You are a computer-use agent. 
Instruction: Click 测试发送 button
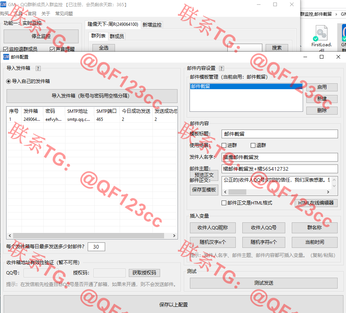click(x=264, y=283)
